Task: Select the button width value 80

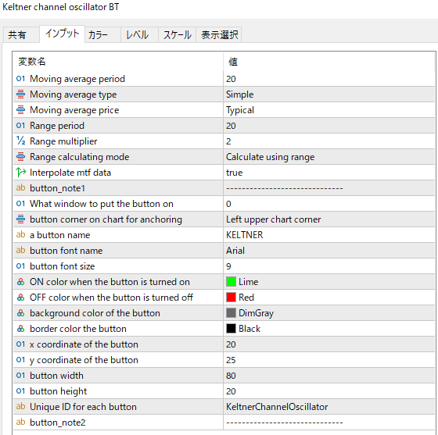Action: (x=328, y=376)
